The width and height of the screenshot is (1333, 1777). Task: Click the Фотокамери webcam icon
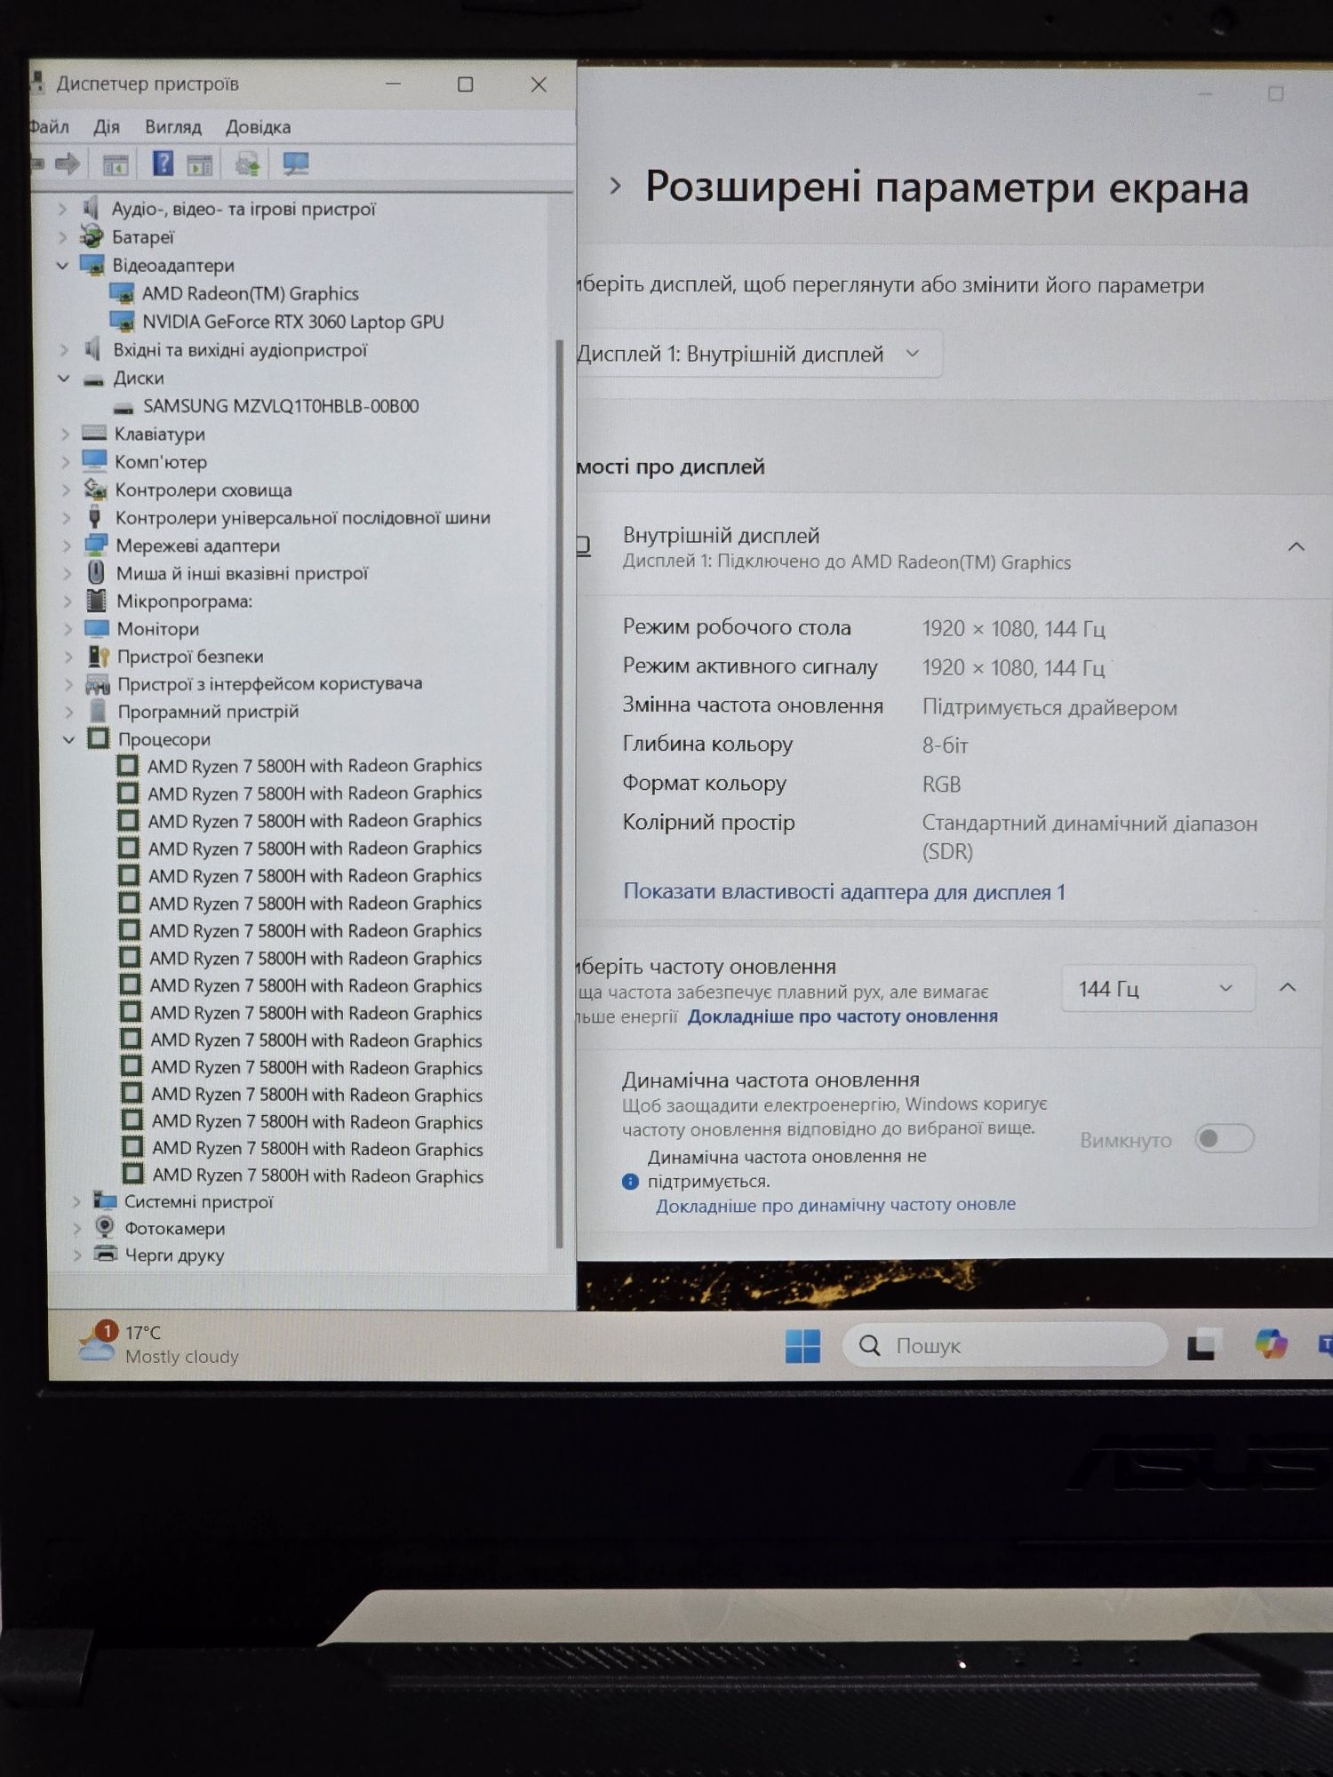[x=105, y=1228]
